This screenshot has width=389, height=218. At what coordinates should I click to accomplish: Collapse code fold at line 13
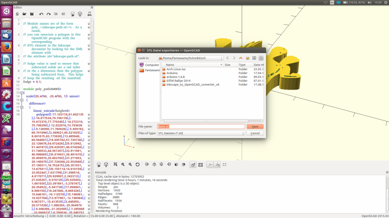(x=15, y=93)
